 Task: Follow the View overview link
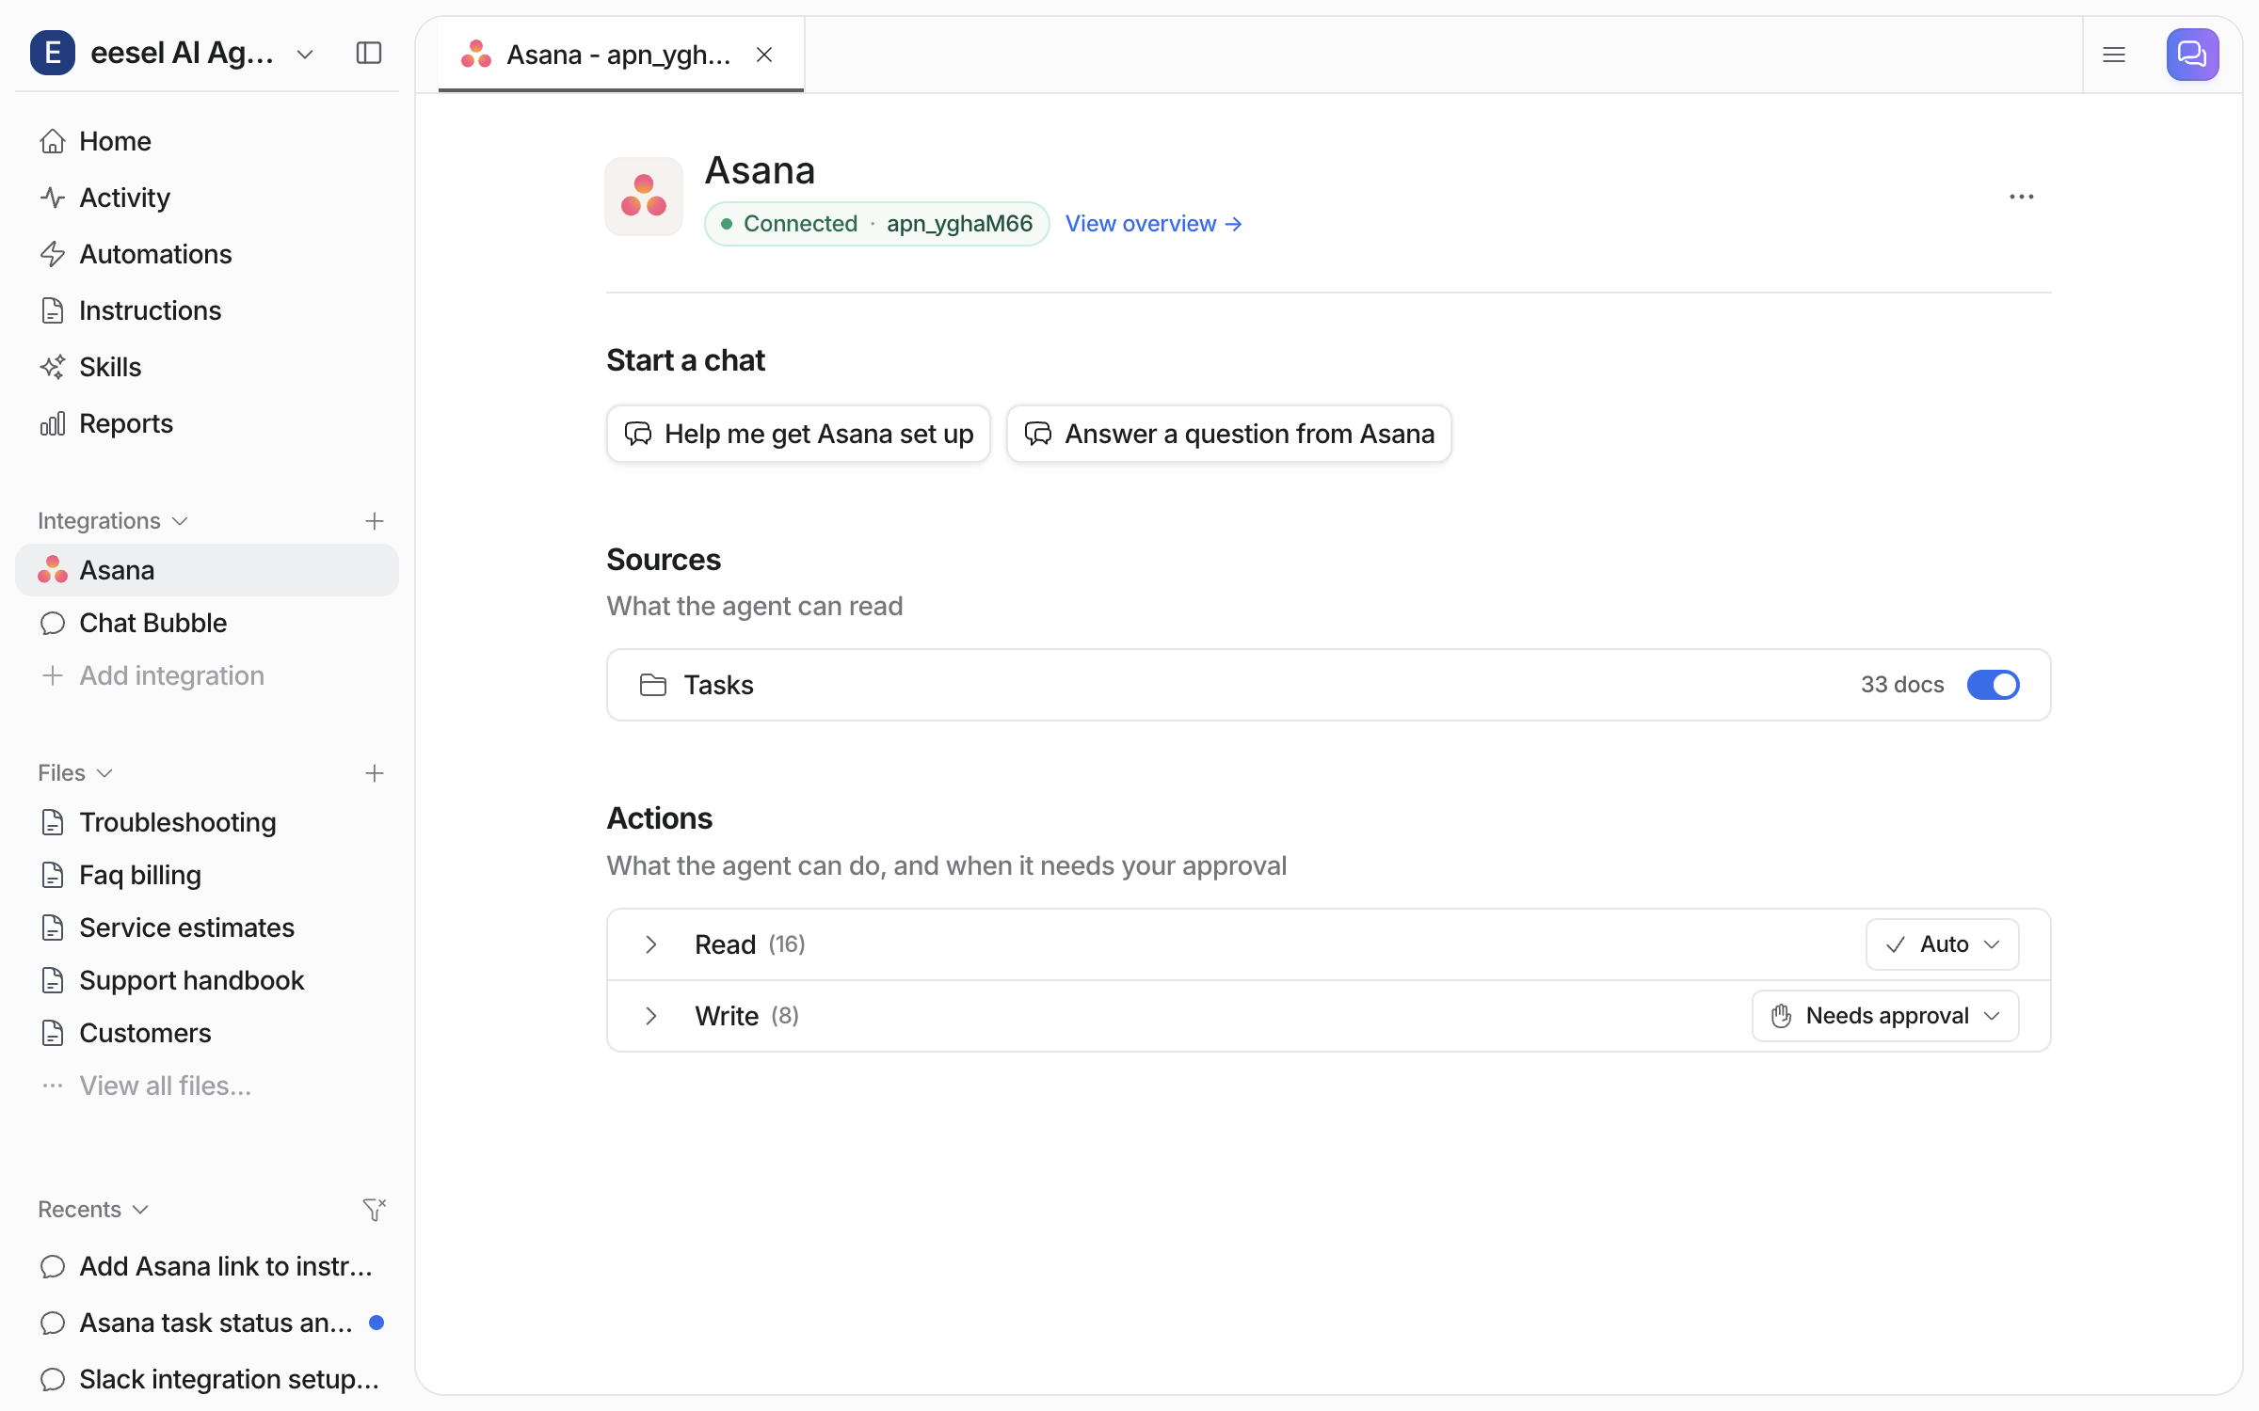pos(1154,224)
